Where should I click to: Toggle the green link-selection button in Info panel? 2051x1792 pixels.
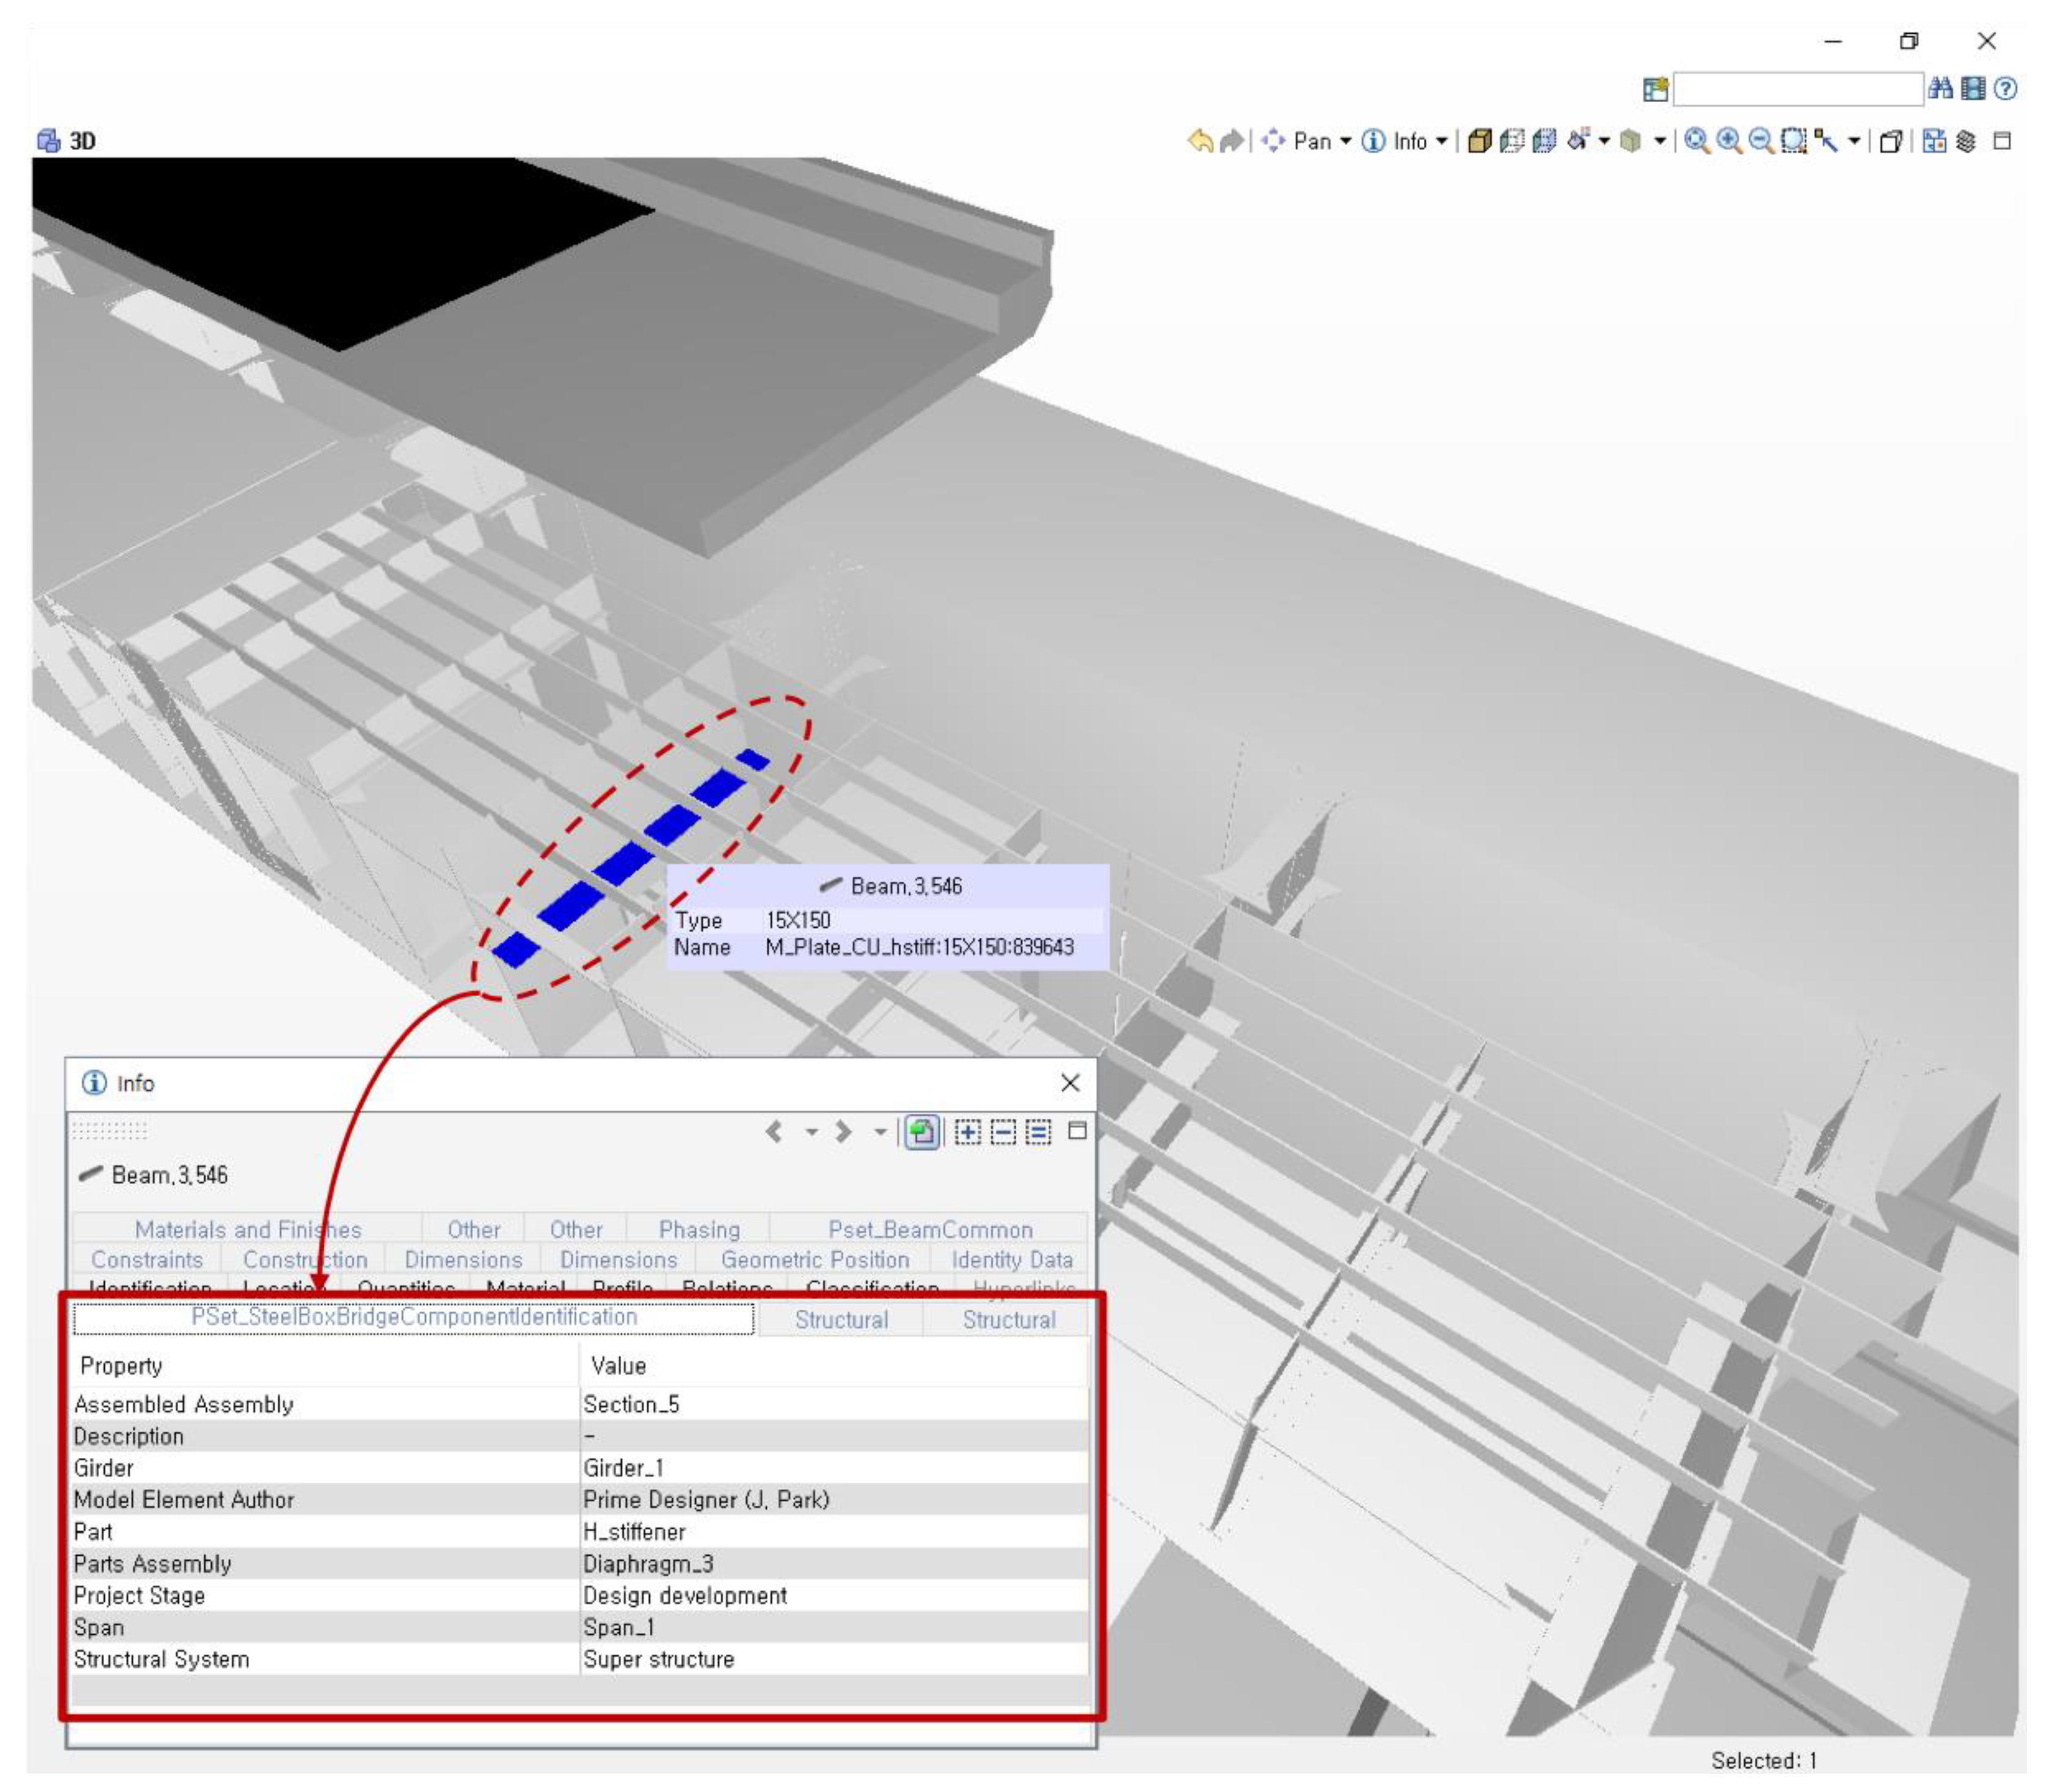point(921,1132)
